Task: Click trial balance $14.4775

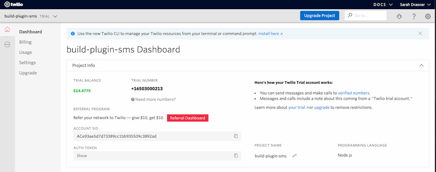Action: click(x=82, y=91)
